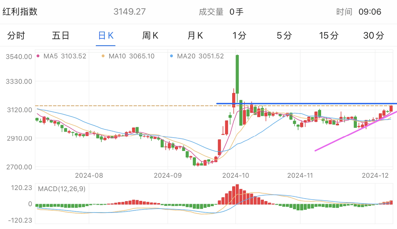Image resolution: width=397 pixels, height=229 pixels.
Task: Click the MA20 3051.52 legend text
Action: tap(200, 56)
